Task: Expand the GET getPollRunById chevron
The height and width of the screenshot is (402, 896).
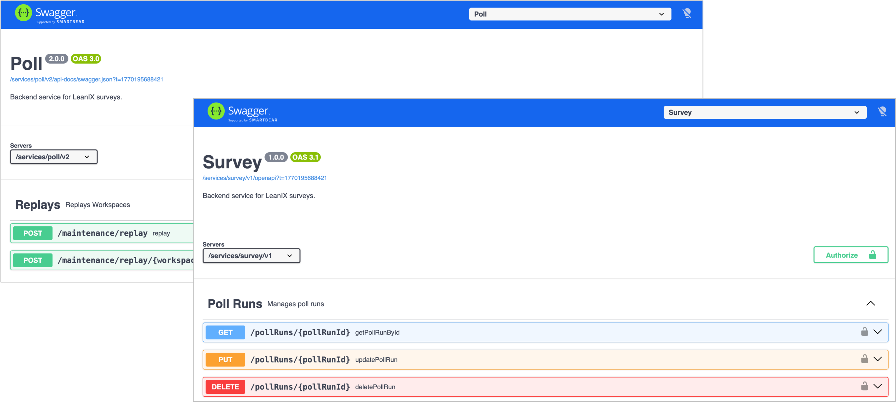Action: pos(877,332)
